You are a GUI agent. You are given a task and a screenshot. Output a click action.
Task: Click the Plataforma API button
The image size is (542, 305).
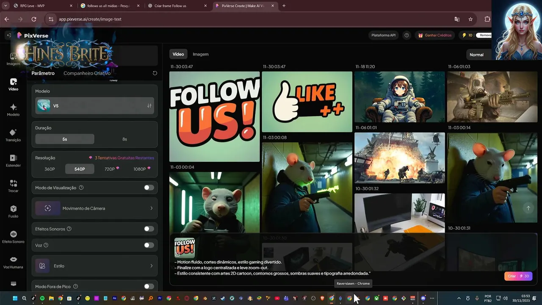pyautogui.click(x=383, y=35)
